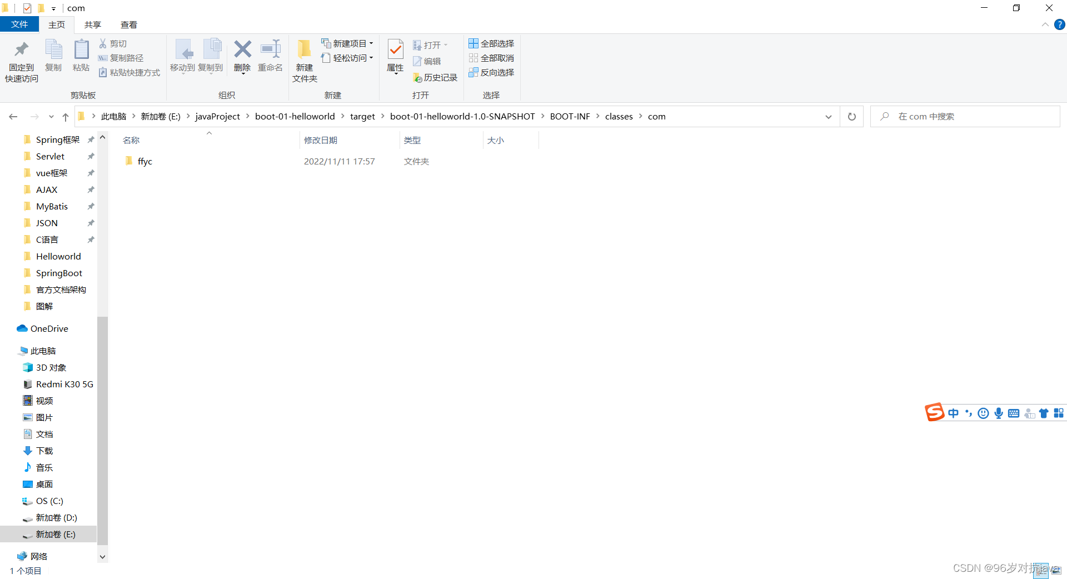Viewport: 1067px width, 579px height.
Task: Open the File tab
Action: (x=19, y=24)
